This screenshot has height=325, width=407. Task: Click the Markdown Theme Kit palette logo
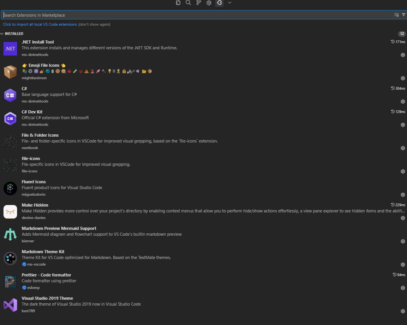(10, 258)
